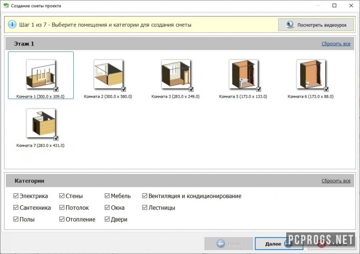This screenshot has width=360, height=254.
Task: Click Сбросить все link in Этаж 1 header
Action: [336, 44]
